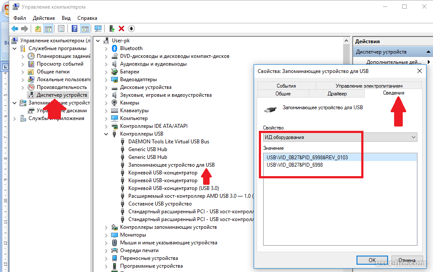The width and height of the screenshot is (433, 272).
Task: Click the speaker icon next to Аудиовходы и аудиовыходы
Action: point(115,64)
